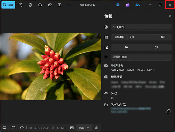Click the 説明の追加 description field
The width and height of the screenshot is (175, 132).
[141, 57]
